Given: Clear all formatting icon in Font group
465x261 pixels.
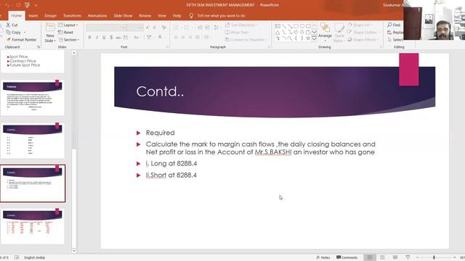Looking at the screenshot, I should [163, 28].
